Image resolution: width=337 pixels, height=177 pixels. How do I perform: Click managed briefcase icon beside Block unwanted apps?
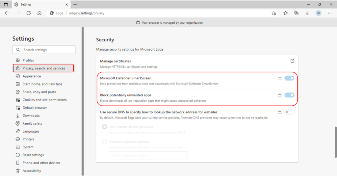coord(279,95)
